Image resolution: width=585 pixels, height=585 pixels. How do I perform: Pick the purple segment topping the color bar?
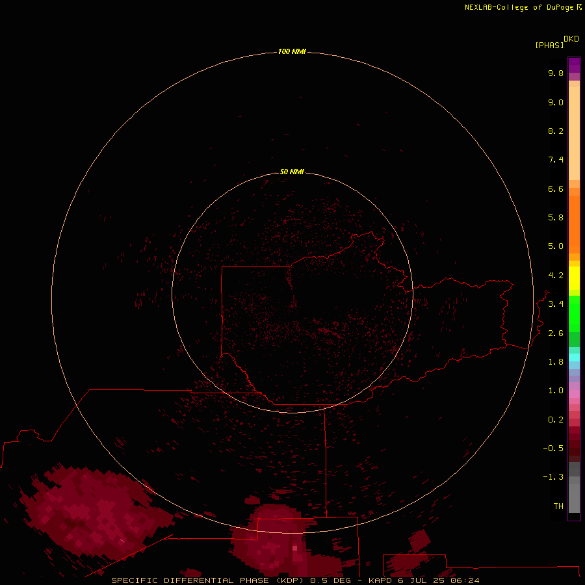pyautogui.click(x=574, y=65)
